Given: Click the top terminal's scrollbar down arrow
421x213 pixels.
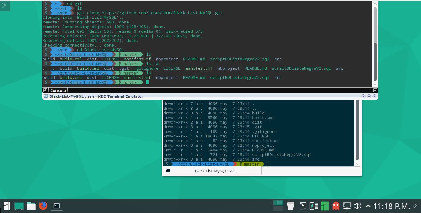Looking at the screenshot, I should pos(375,84).
